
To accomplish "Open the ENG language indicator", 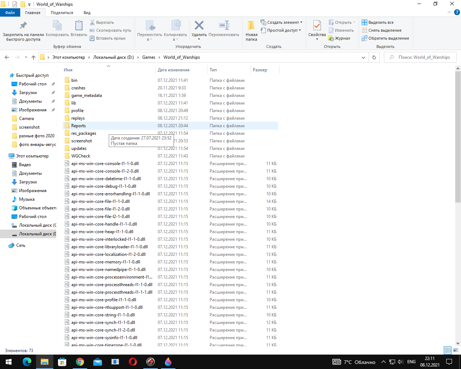I will coord(411,362).
